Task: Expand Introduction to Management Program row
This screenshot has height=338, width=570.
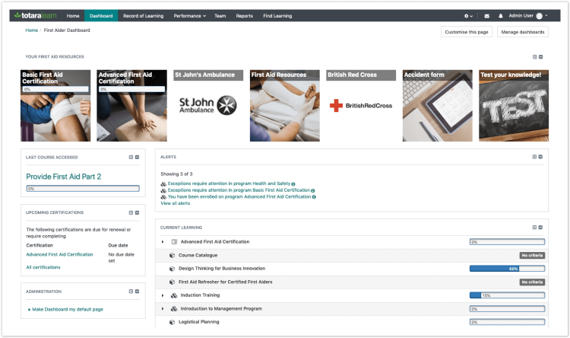Action: pyautogui.click(x=163, y=309)
